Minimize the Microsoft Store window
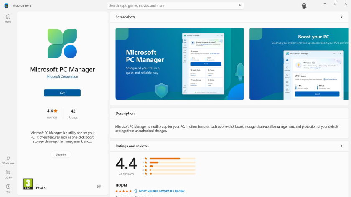 click(325, 4)
